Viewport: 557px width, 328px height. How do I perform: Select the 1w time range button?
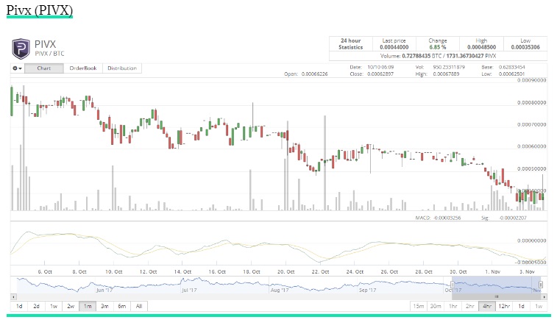53,306
